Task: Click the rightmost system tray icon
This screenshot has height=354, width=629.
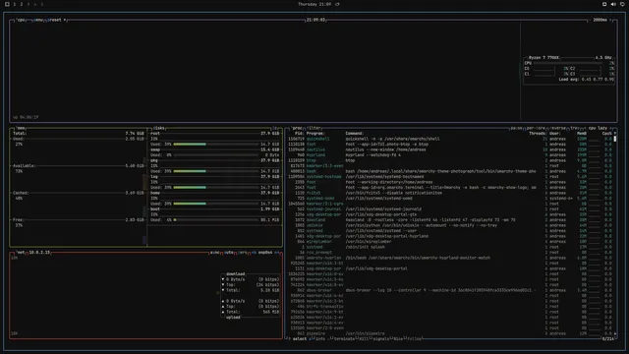Action: pos(622,4)
